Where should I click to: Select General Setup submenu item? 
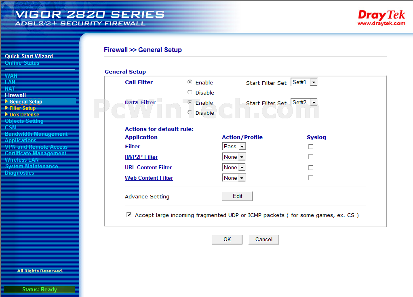click(x=26, y=102)
